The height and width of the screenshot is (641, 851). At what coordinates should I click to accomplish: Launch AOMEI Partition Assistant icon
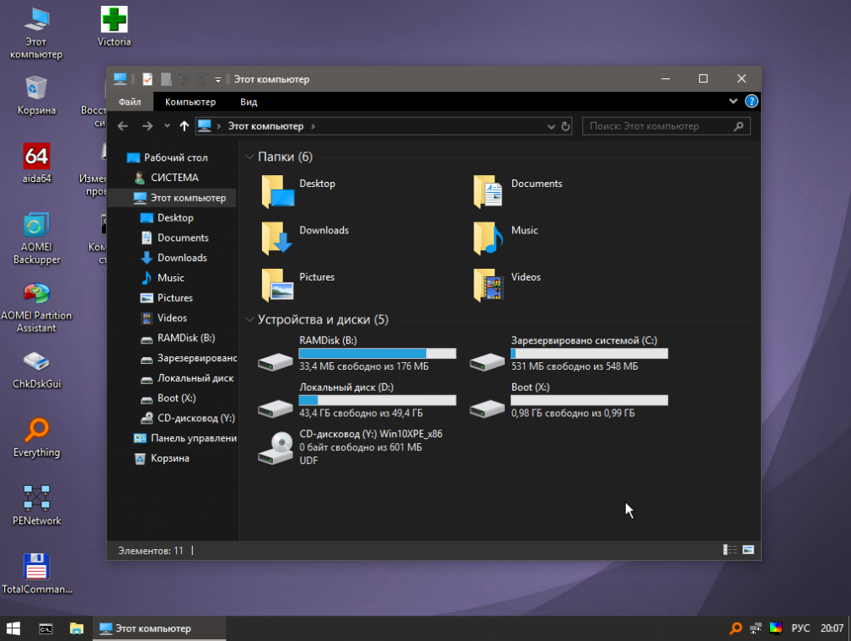click(36, 307)
